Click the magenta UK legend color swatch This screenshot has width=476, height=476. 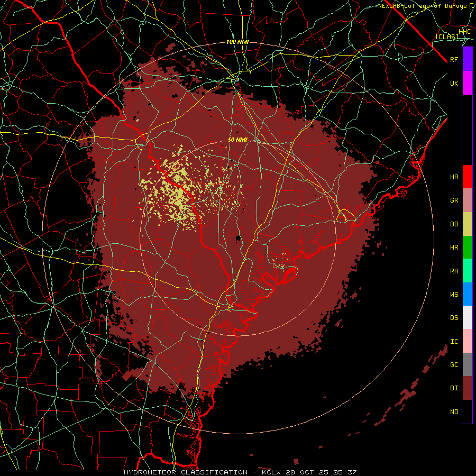point(467,83)
